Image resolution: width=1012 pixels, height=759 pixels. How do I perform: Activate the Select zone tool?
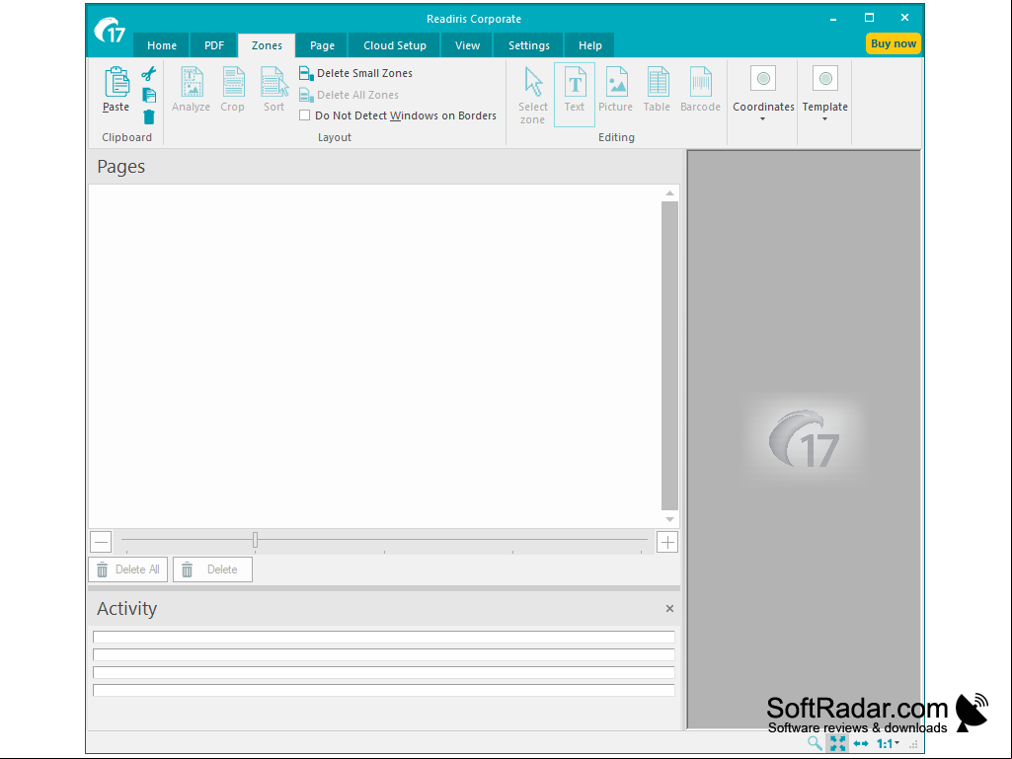533,95
